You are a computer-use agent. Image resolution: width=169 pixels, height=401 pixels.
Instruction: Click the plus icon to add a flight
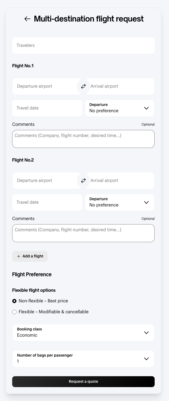click(19, 256)
